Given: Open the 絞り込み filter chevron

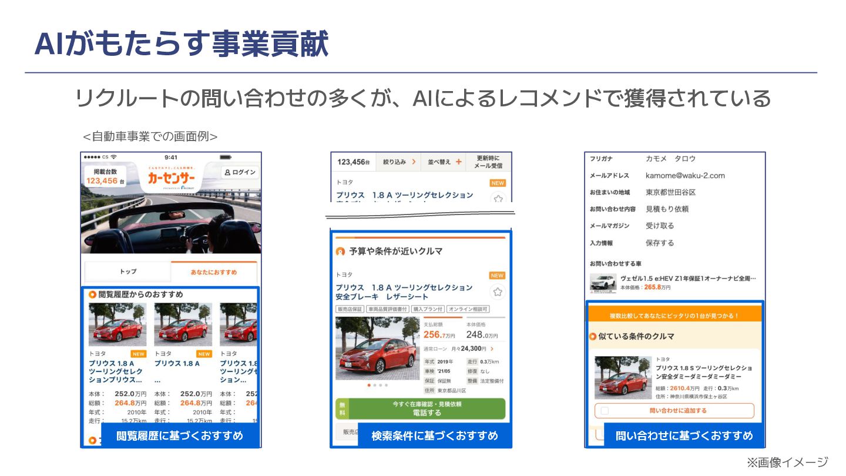Looking at the screenshot, I should click(x=414, y=162).
